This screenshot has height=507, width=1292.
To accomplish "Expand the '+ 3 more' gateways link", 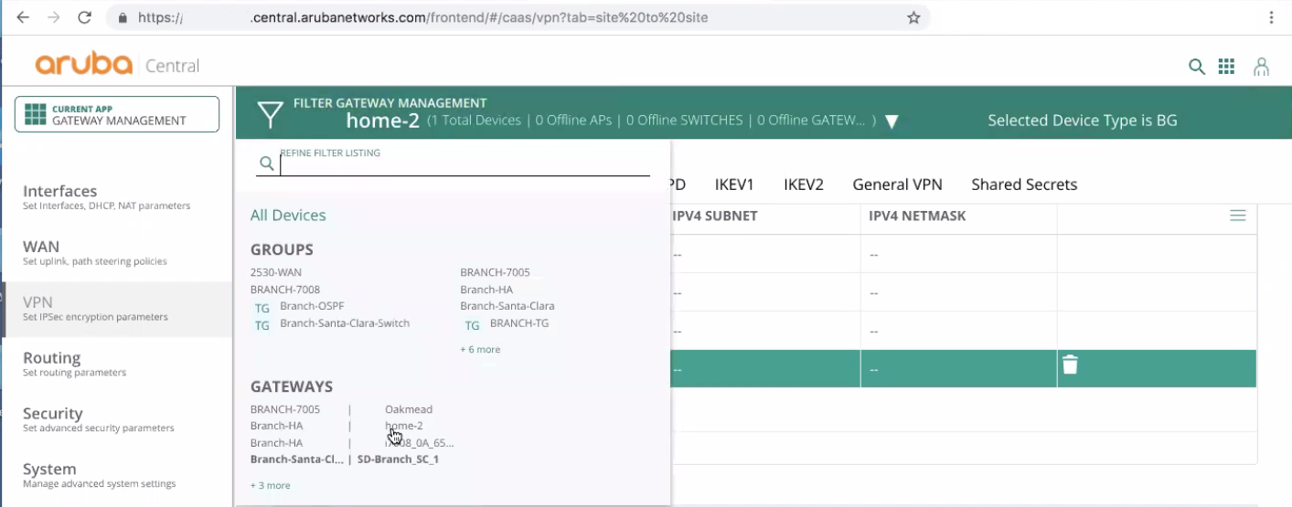I will [x=271, y=485].
